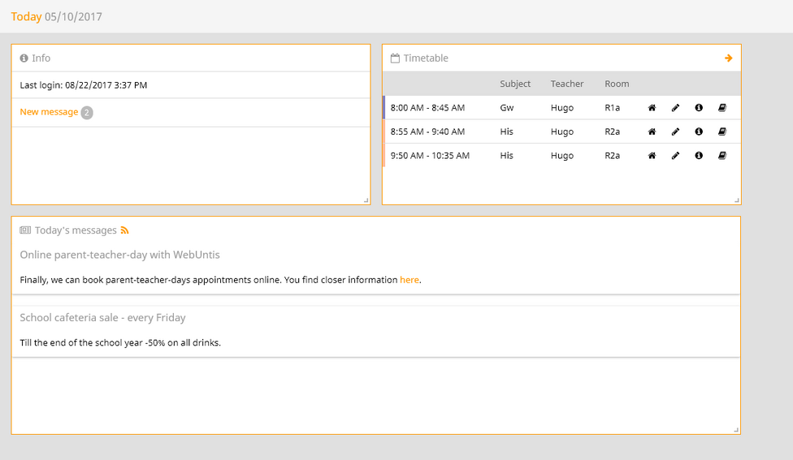This screenshot has height=460, width=793.
Task: Go to full timetable via orange arrow
Action: coord(728,58)
